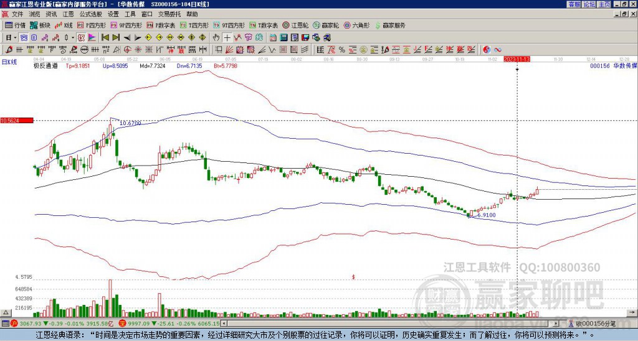The height and width of the screenshot is (341, 638).
Task: Click the 极反通道 indicator label
Action: coord(45,65)
